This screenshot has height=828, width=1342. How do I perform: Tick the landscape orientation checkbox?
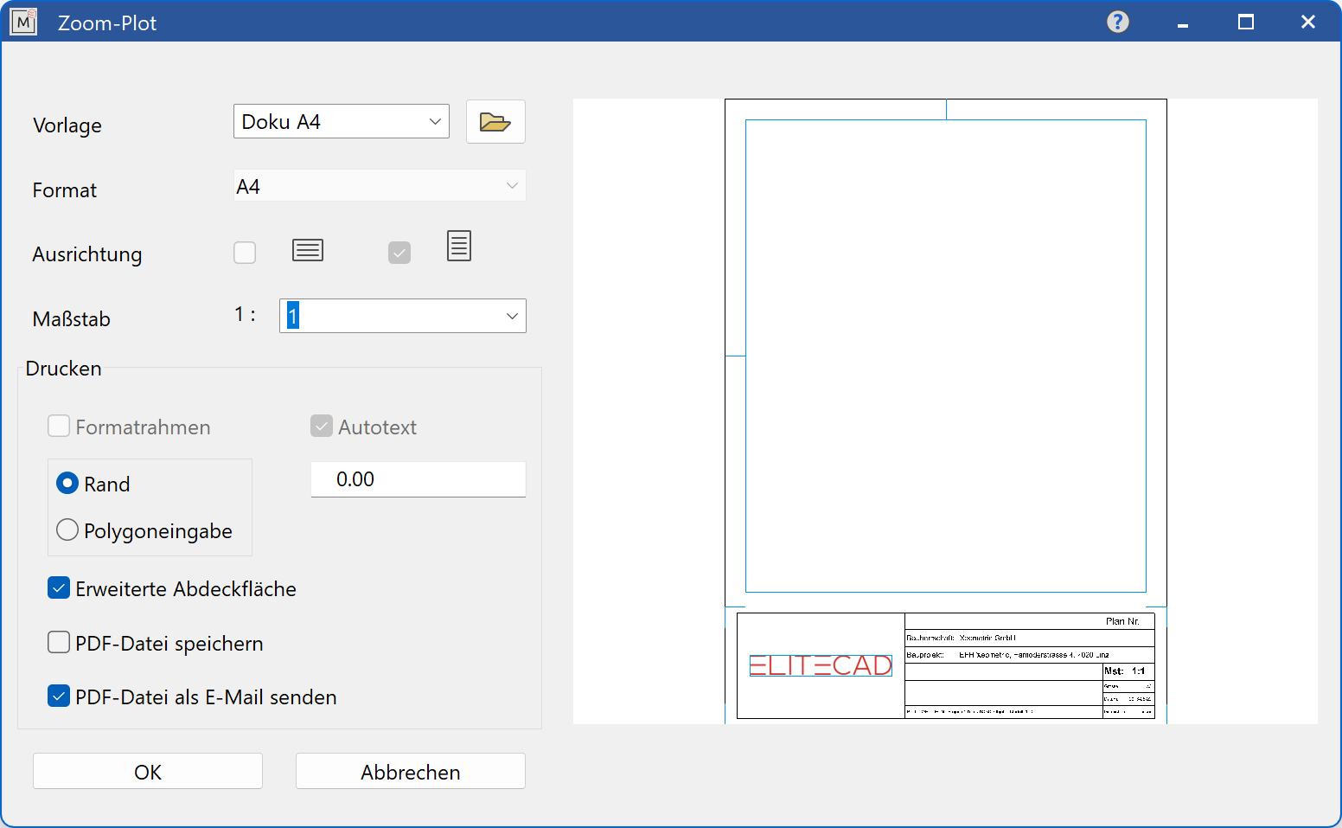click(245, 253)
